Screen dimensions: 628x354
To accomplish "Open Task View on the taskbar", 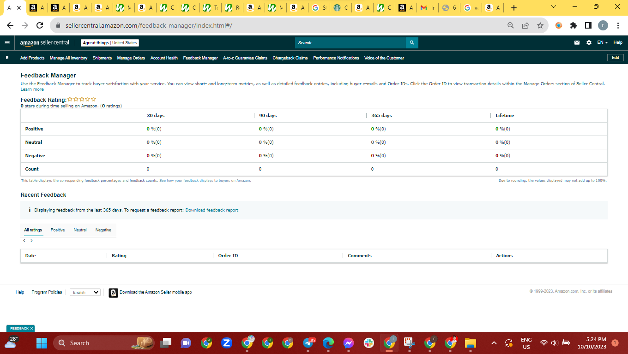I will (x=165, y=343).
